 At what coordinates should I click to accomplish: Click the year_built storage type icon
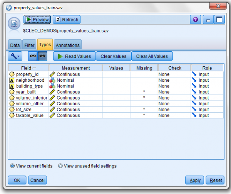click(x=12, y=92)
